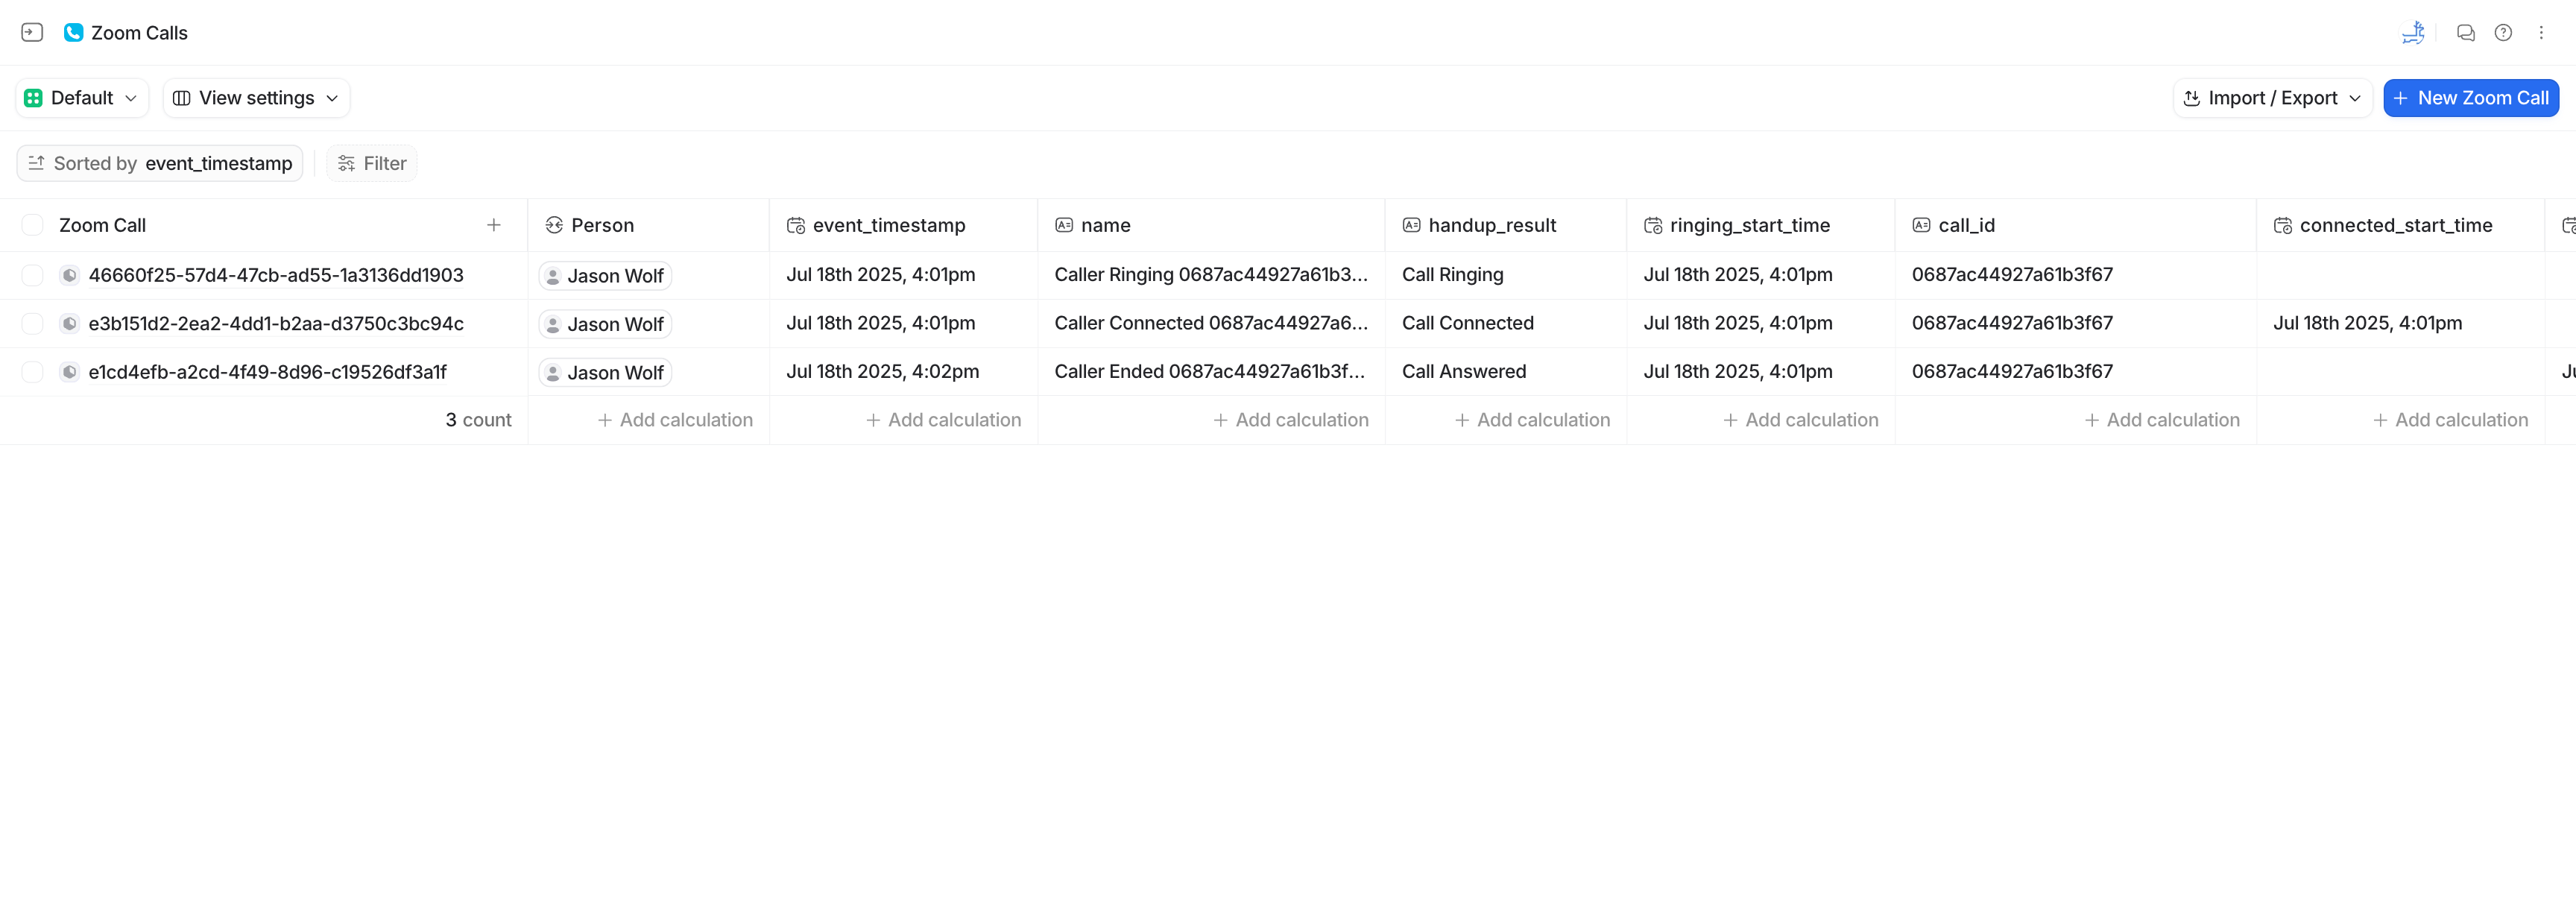Add calculation under Person column
The image size is (2576, 899).
pos(675,420)
